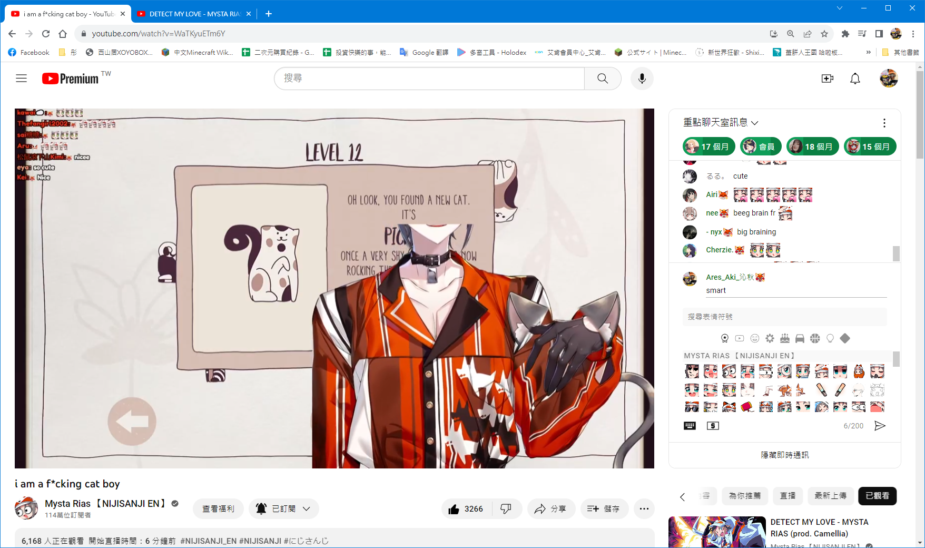Like the video with thumbs up
This screenshot has width=925, height=548.
pyautogui.click(x=466, y=509)
